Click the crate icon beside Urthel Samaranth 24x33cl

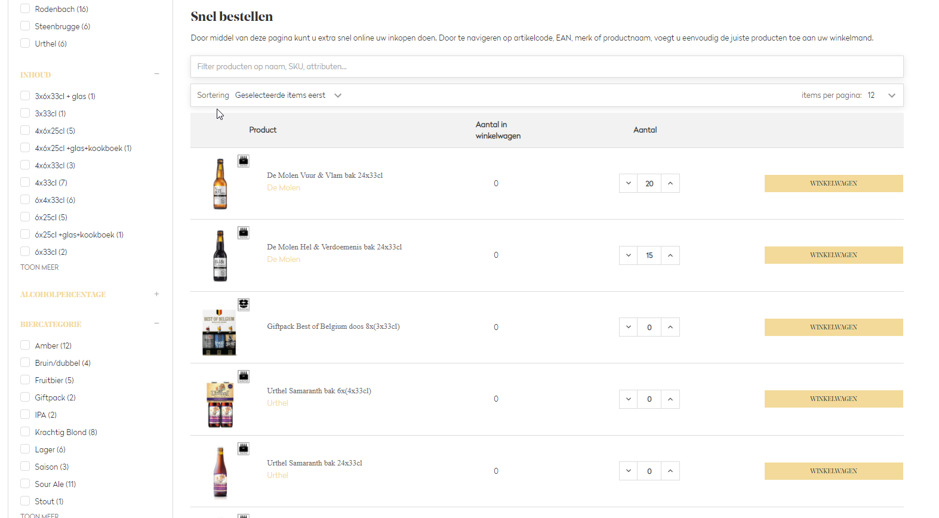(244, 449)
